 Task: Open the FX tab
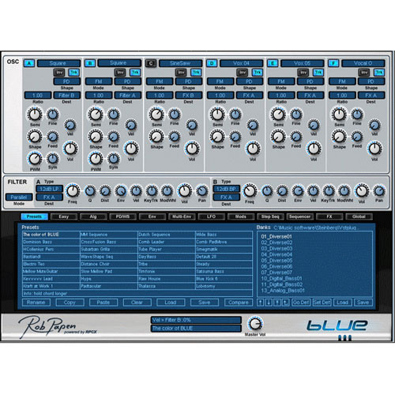pos(329,216)
